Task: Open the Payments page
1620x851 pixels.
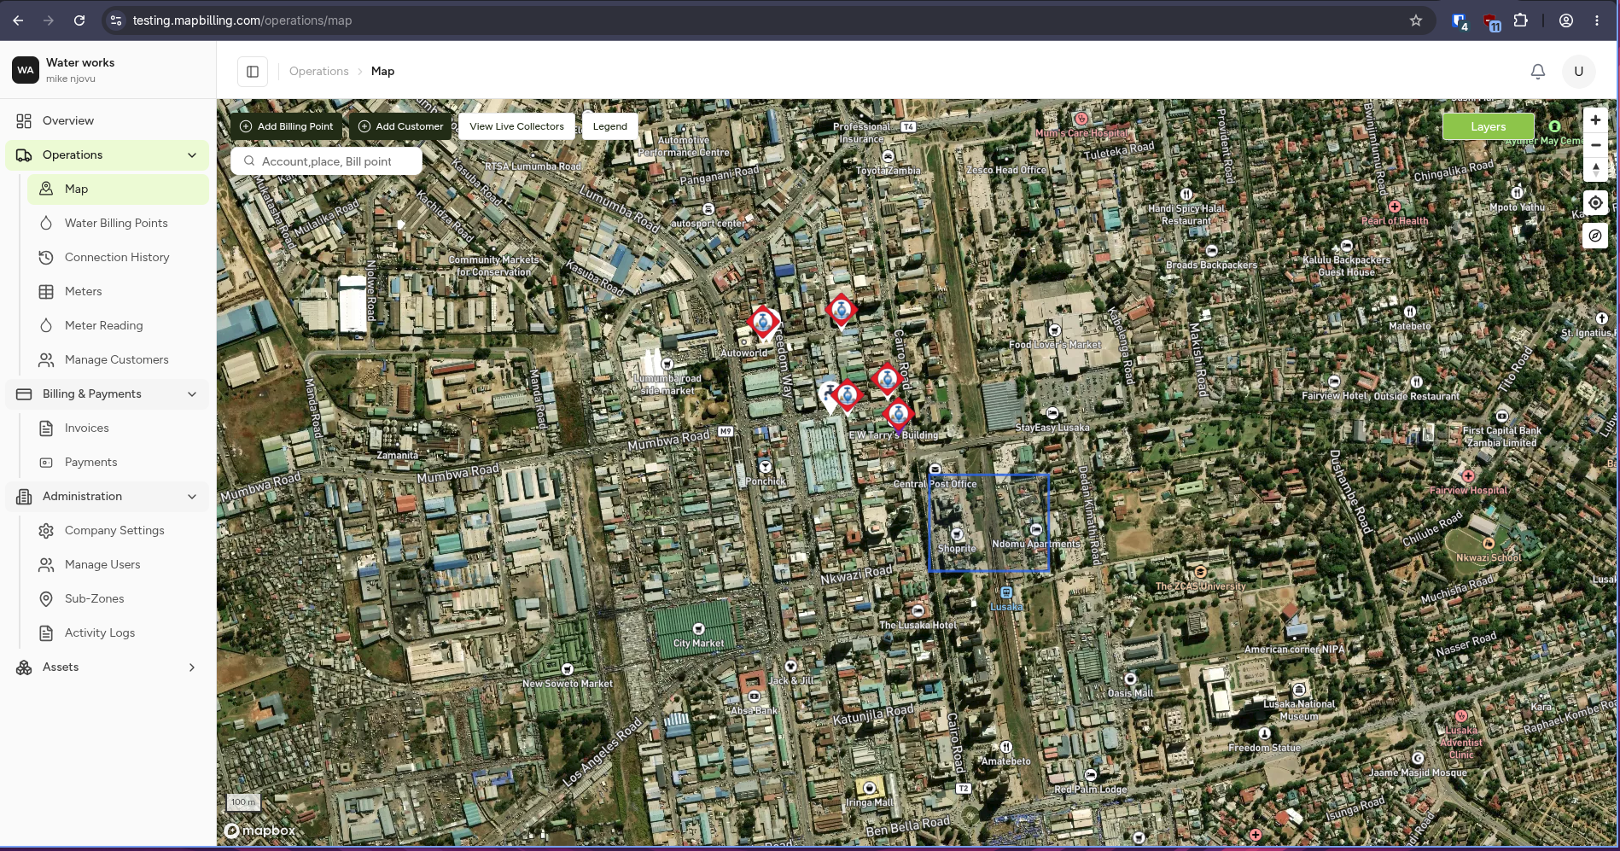Action: click(118, 463)
